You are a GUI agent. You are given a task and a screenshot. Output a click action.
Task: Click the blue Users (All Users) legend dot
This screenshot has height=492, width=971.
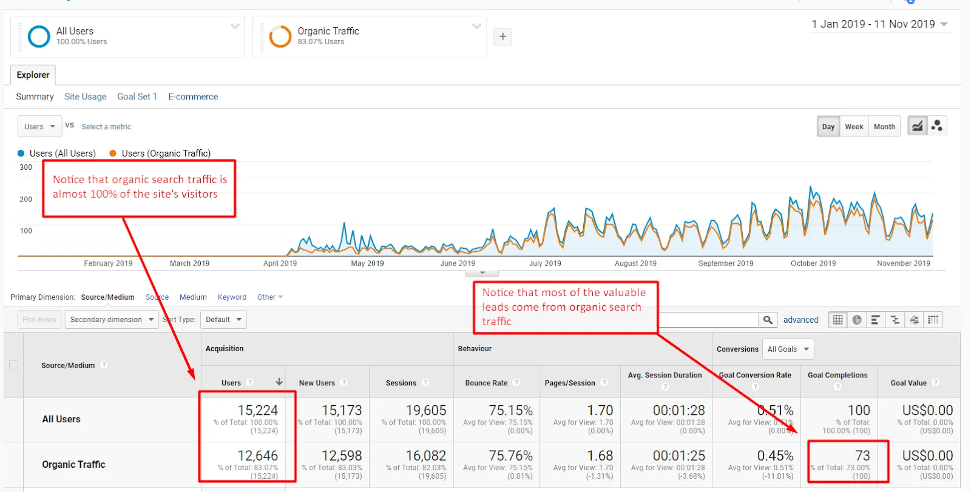coord(21,153)
